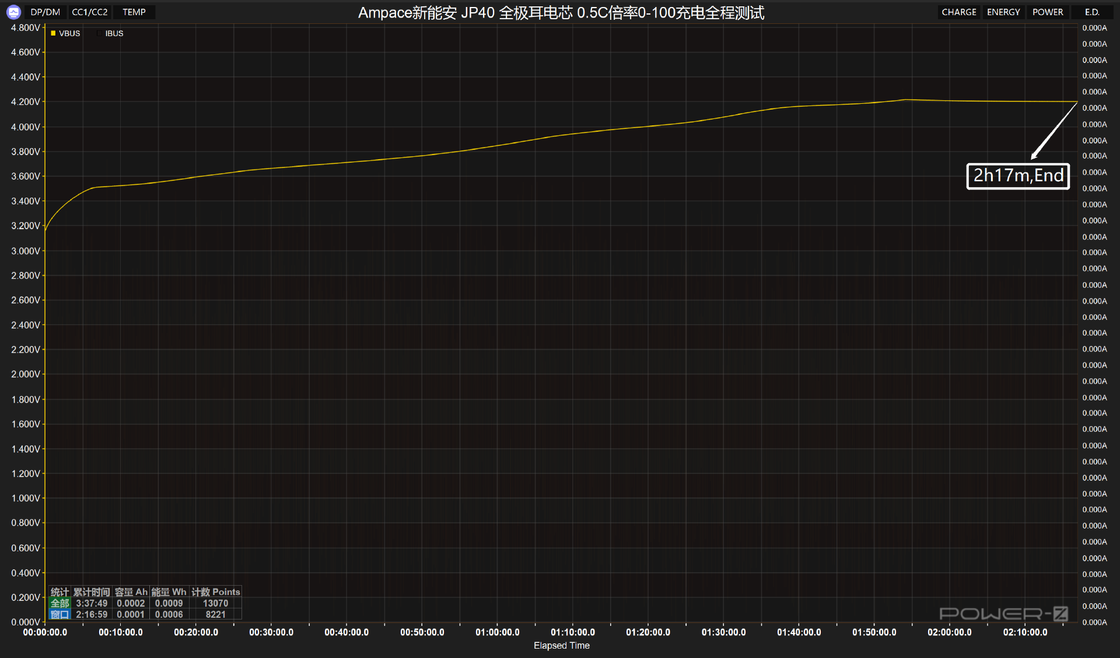Select the POWER tab

tap(1048, 12)
